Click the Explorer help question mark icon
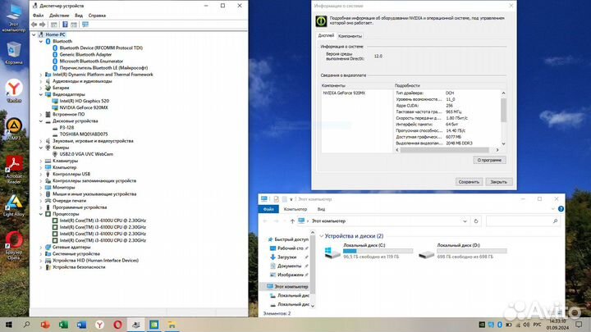This screenshot has height=332, width=591. point(561,209)
